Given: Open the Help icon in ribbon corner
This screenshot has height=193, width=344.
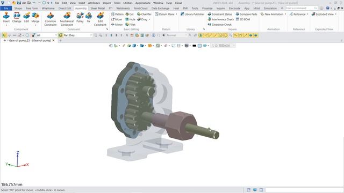Looking at the screenshot, I should pos(327,8).
